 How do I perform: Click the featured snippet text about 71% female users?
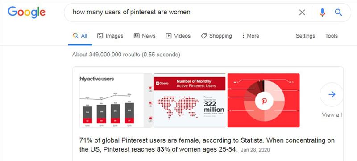pos(207,145)
